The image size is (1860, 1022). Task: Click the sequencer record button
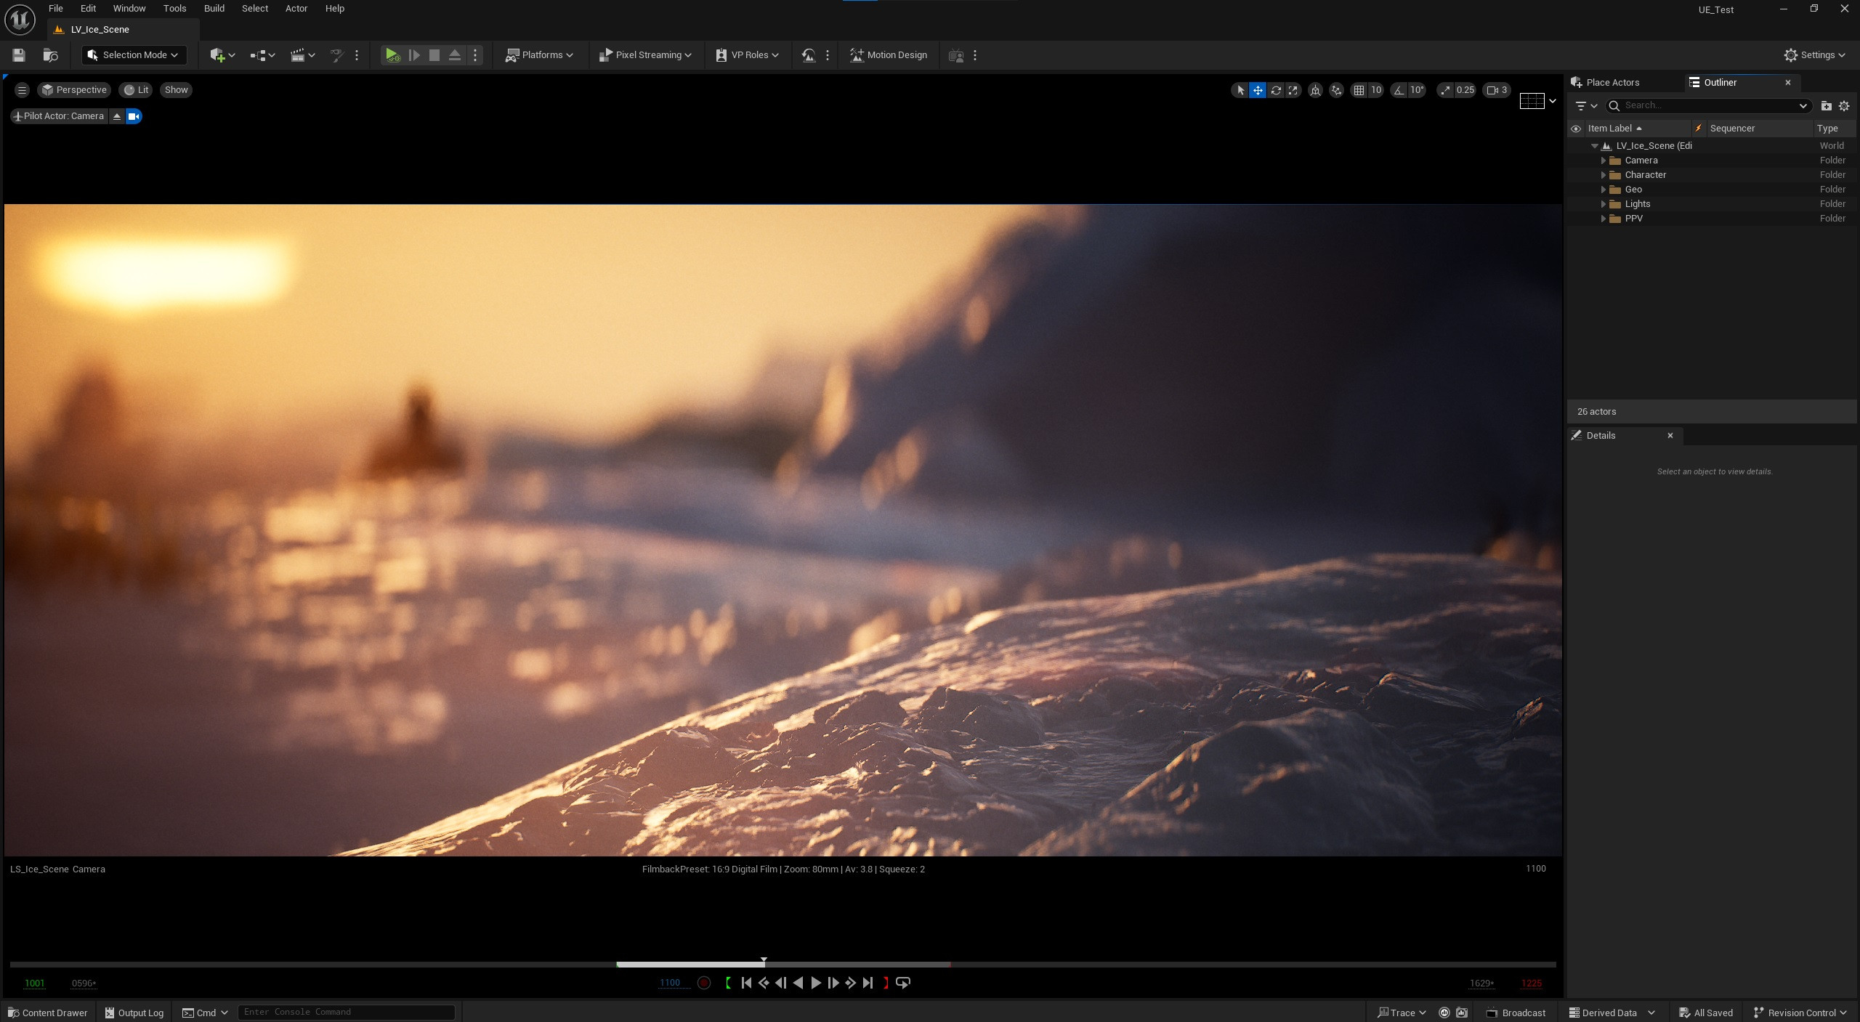(x=704, y=983)
